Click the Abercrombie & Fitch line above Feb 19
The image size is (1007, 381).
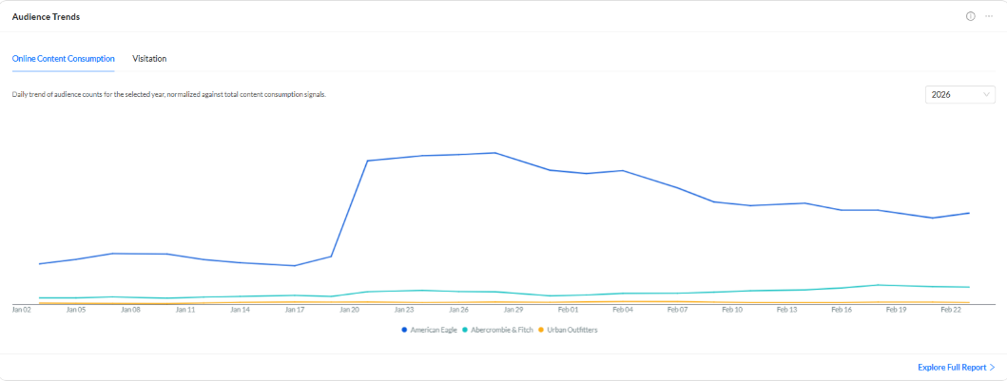pyautogui.click(x=881, y=285)
